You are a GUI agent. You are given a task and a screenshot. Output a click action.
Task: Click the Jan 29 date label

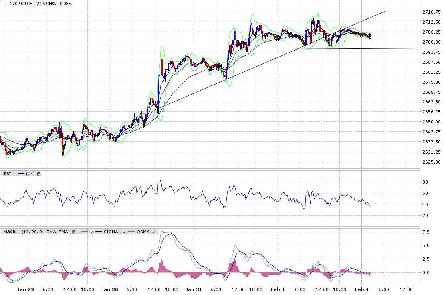[26, 289]
